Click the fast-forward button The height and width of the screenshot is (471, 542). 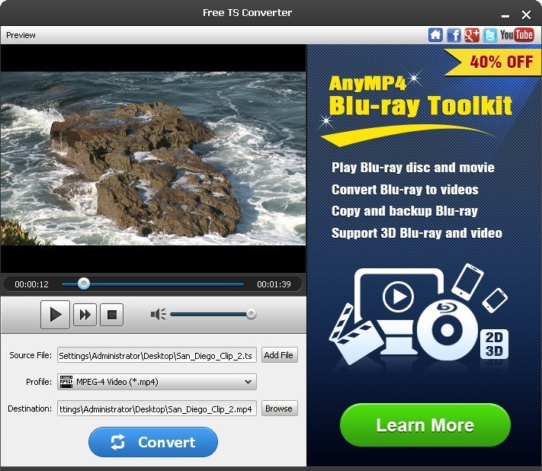(x=85, y=315)
